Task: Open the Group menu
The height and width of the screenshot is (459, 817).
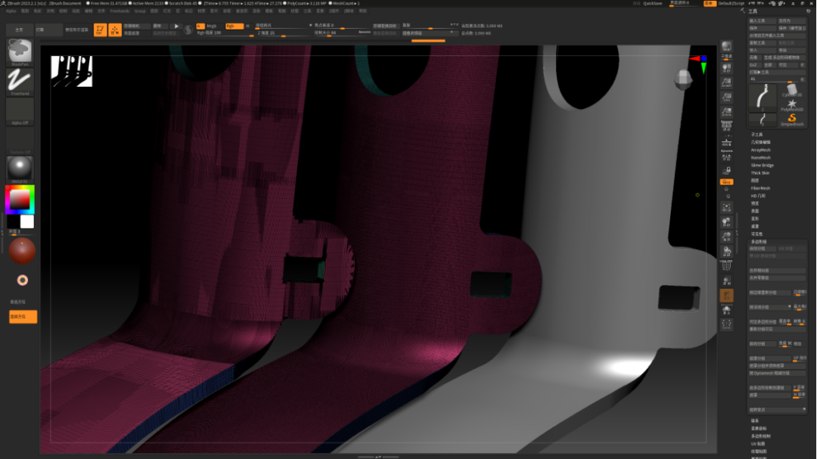Action: point(140,11)
